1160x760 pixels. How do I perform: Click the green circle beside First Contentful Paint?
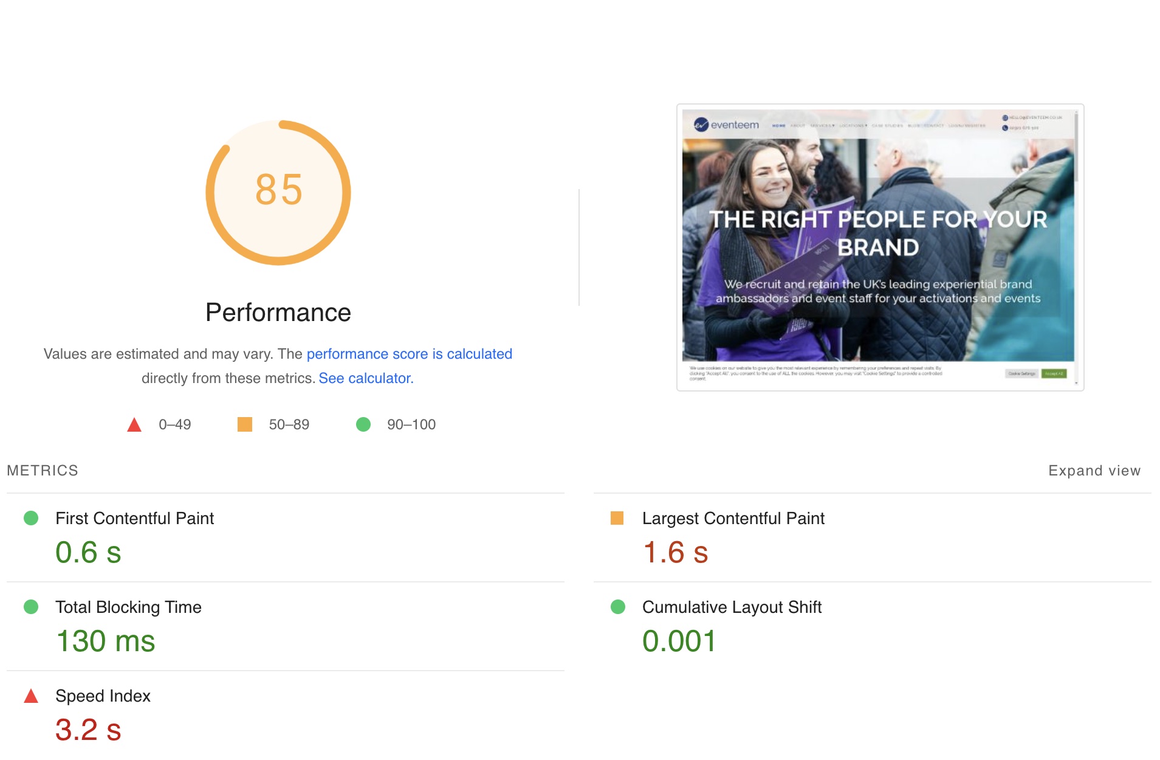31,518
